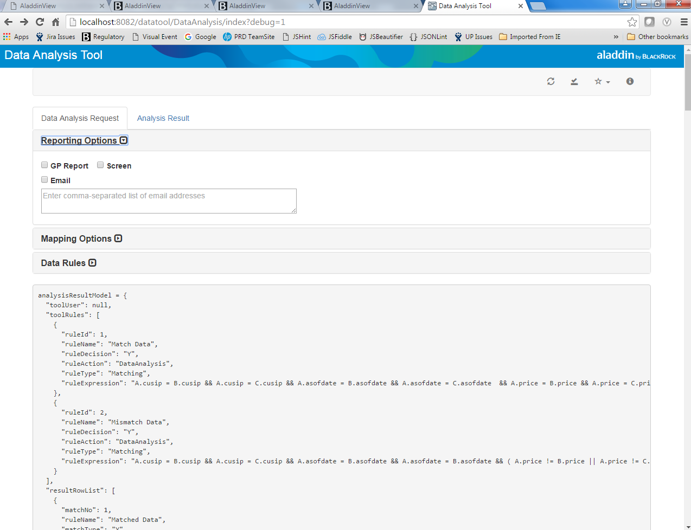Viewport: 691px width, 530px height.
Task: Click the browser forward arrow
Action: pos(24,22)
